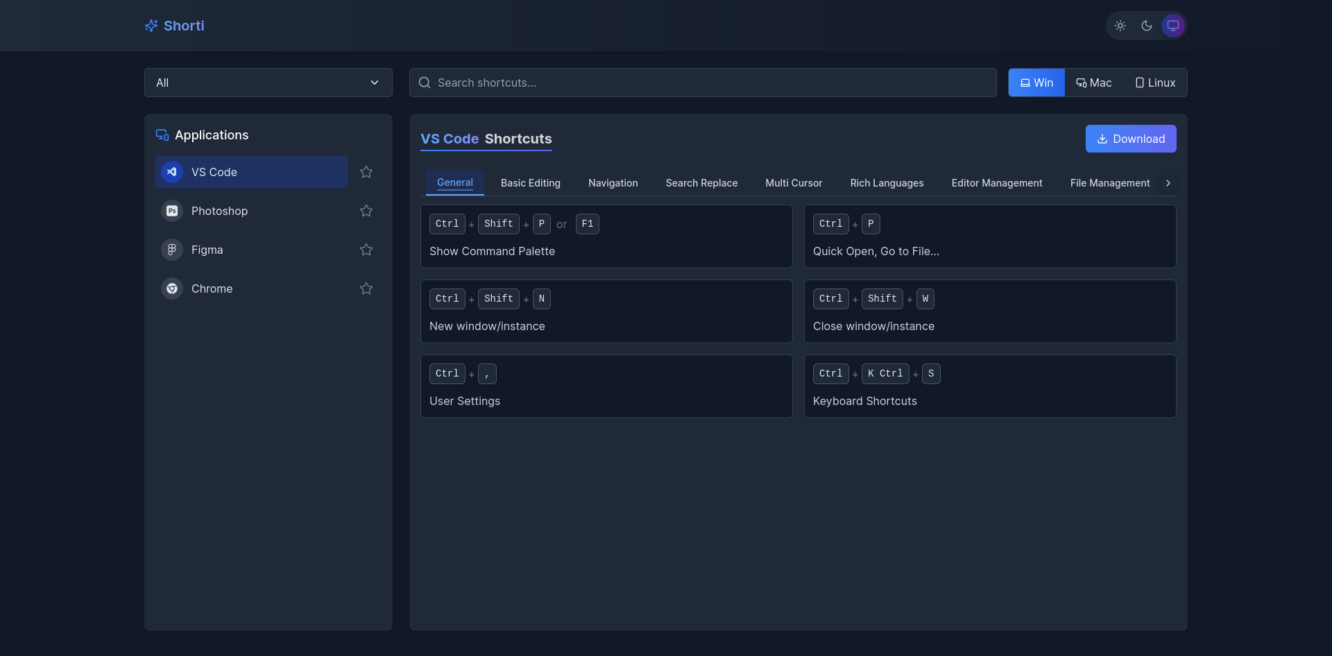The width and height of the screenshot is (1332, 656).
Task: Click the Search shortcuts input field
Action: [703, 83]
